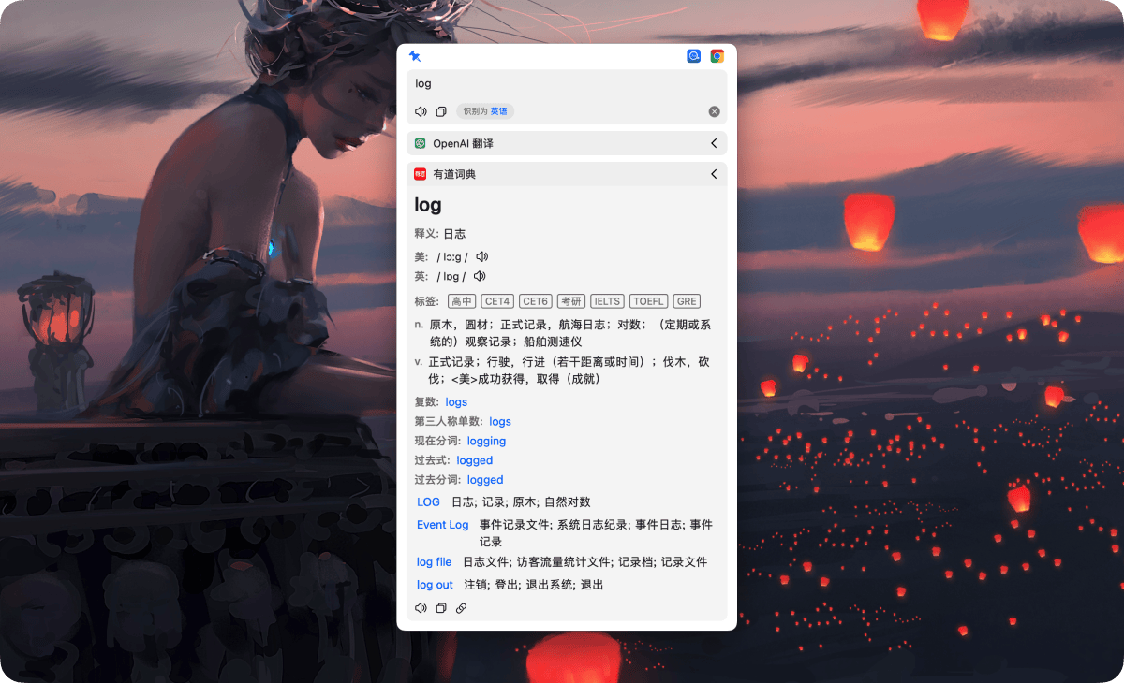This screenshot has height=683, width=1124.
Task: Open the log out phrase link
Action: [435, 585]
